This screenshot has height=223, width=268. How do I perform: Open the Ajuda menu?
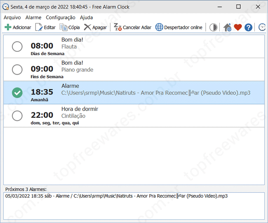86,17
